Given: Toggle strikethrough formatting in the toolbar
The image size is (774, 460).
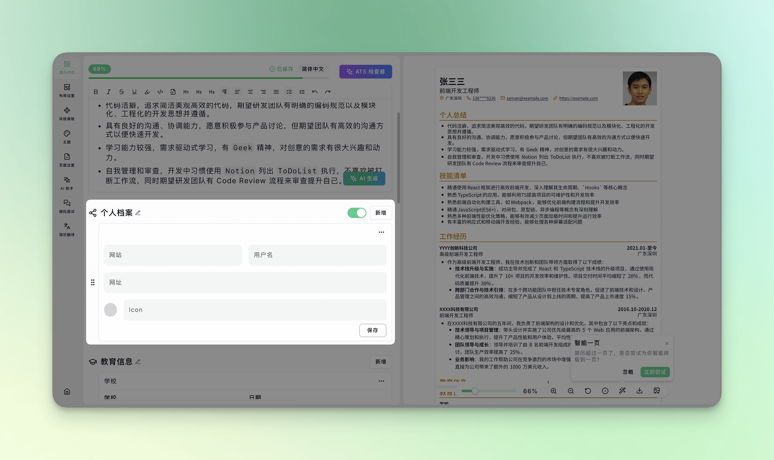Looking at the screenshot, I should pos(122,92).
